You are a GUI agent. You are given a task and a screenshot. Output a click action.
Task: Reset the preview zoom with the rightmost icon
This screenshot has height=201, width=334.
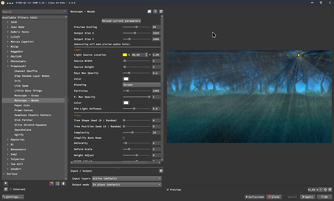tap(330, 189)
